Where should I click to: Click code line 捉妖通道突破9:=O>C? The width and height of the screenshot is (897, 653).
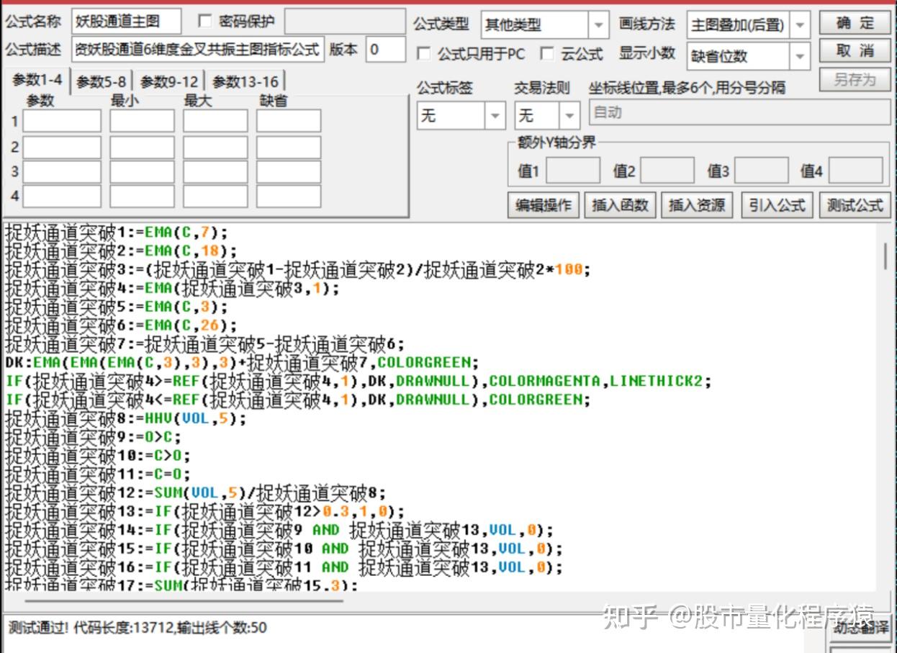pyautogui.click(x=93, y=437)
